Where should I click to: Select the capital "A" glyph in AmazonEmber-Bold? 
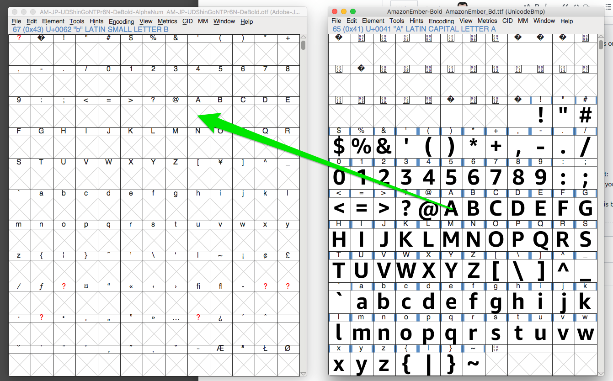click(451, 208)
